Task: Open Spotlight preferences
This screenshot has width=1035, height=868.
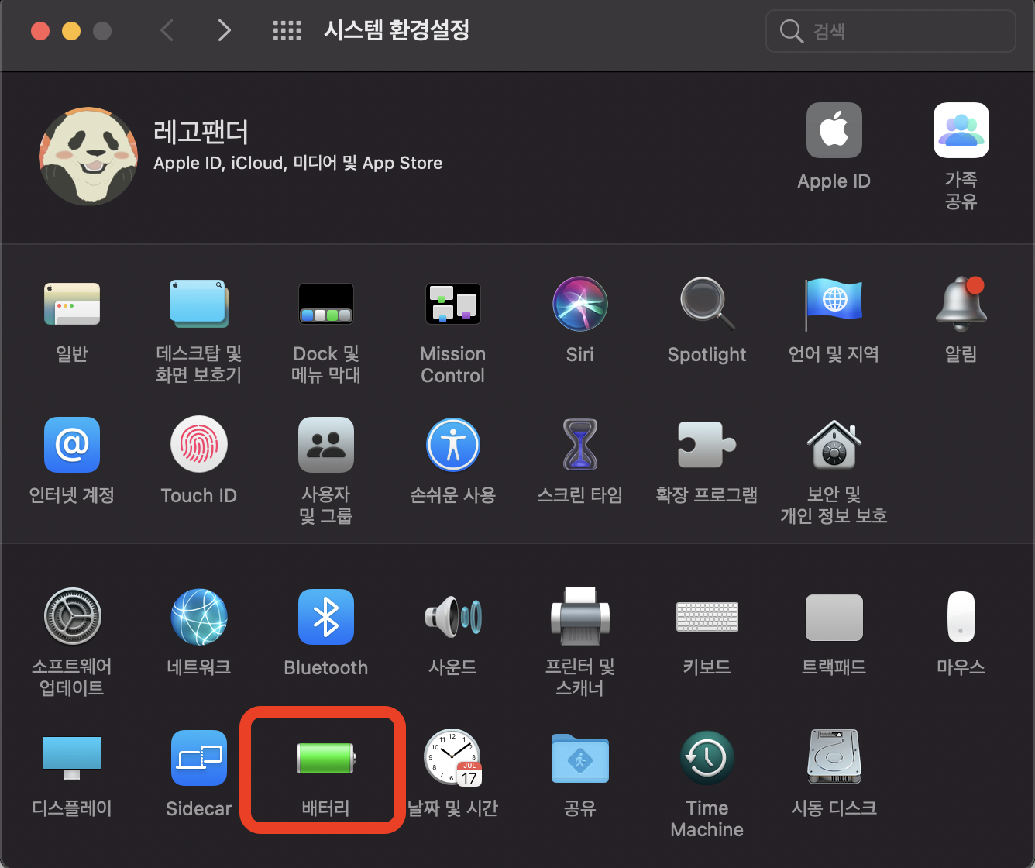Action: pyautogui.click(x=707, y=304)
